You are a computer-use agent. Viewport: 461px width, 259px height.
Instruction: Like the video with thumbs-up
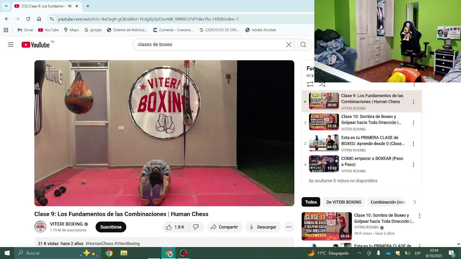(x=175, y=227)
